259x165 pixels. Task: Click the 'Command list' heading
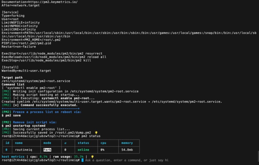coord(13,85)
